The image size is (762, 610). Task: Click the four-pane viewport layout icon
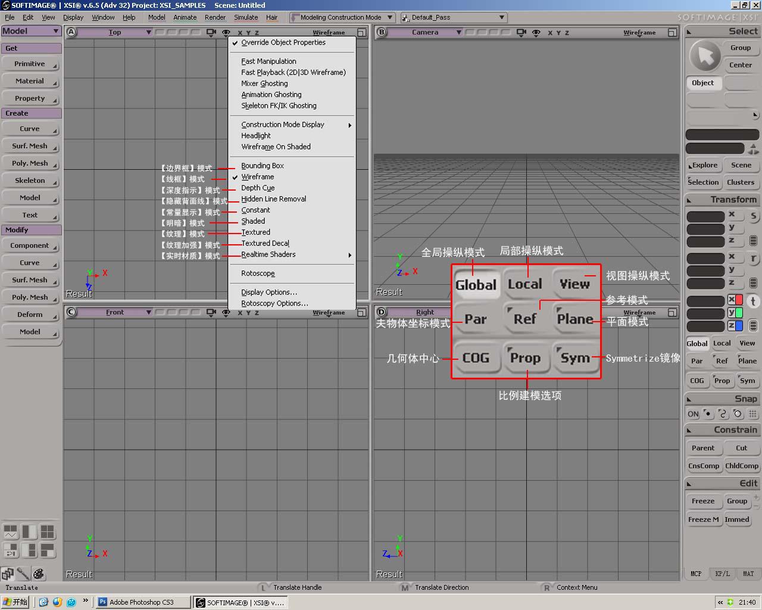pos(47,531)
